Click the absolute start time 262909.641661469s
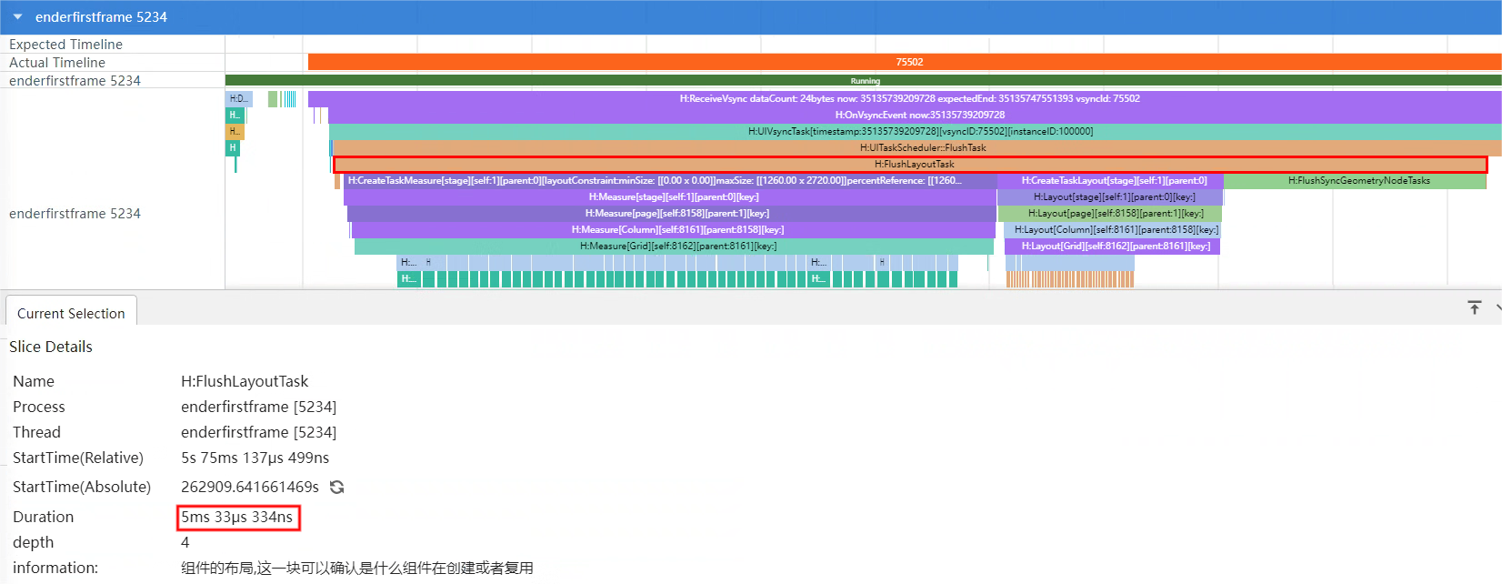This screenshot has width=1502, height=584. pos(250,487)
